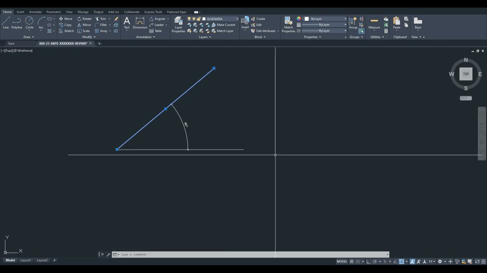Toggle polar tracking in status bar

point(375,261)
